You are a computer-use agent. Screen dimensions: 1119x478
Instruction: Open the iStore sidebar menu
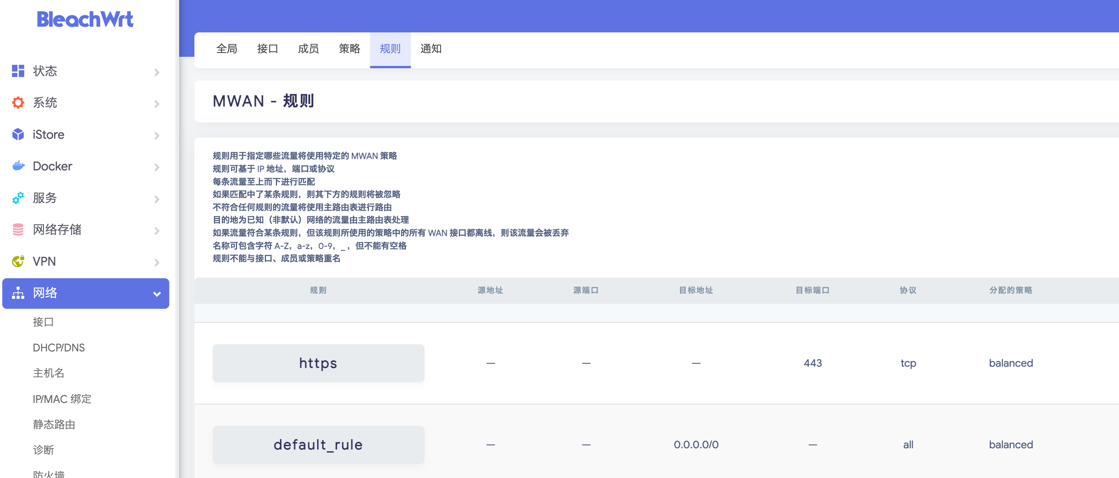86,135
